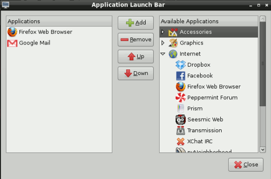
Task: Click the Available Applications column header
Action: pyautogui.click(x=209, y=22)
